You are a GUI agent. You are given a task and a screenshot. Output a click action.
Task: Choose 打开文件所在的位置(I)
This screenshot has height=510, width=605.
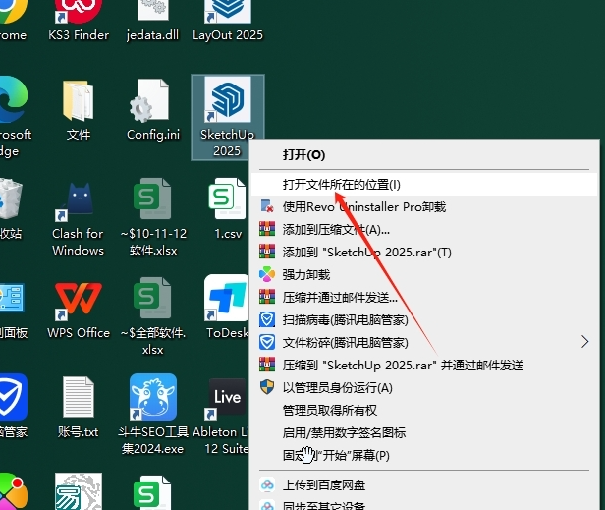point(423,185)
